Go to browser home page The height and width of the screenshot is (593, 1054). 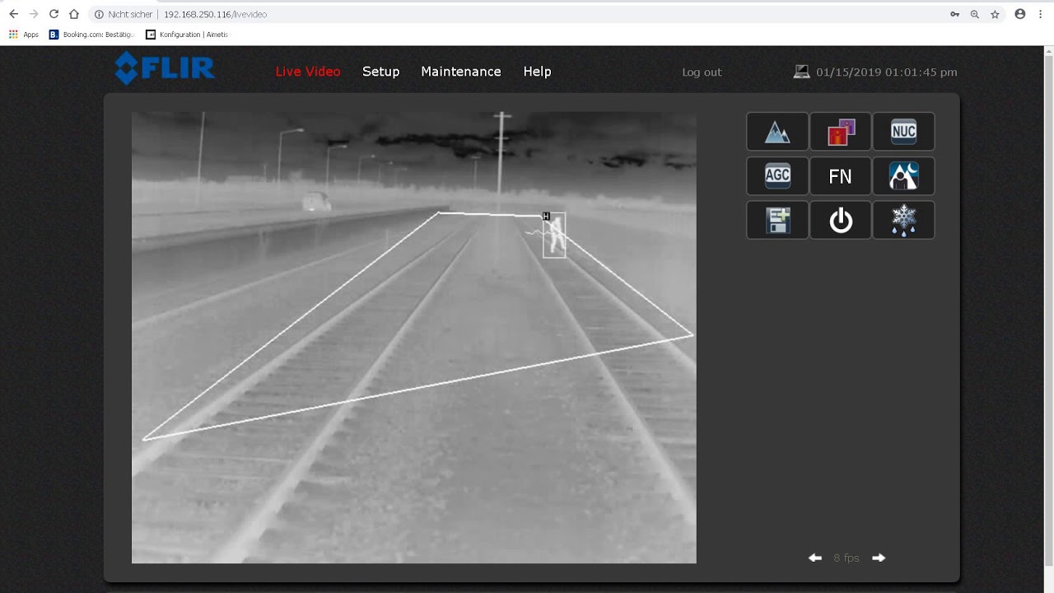pos(74,14)
